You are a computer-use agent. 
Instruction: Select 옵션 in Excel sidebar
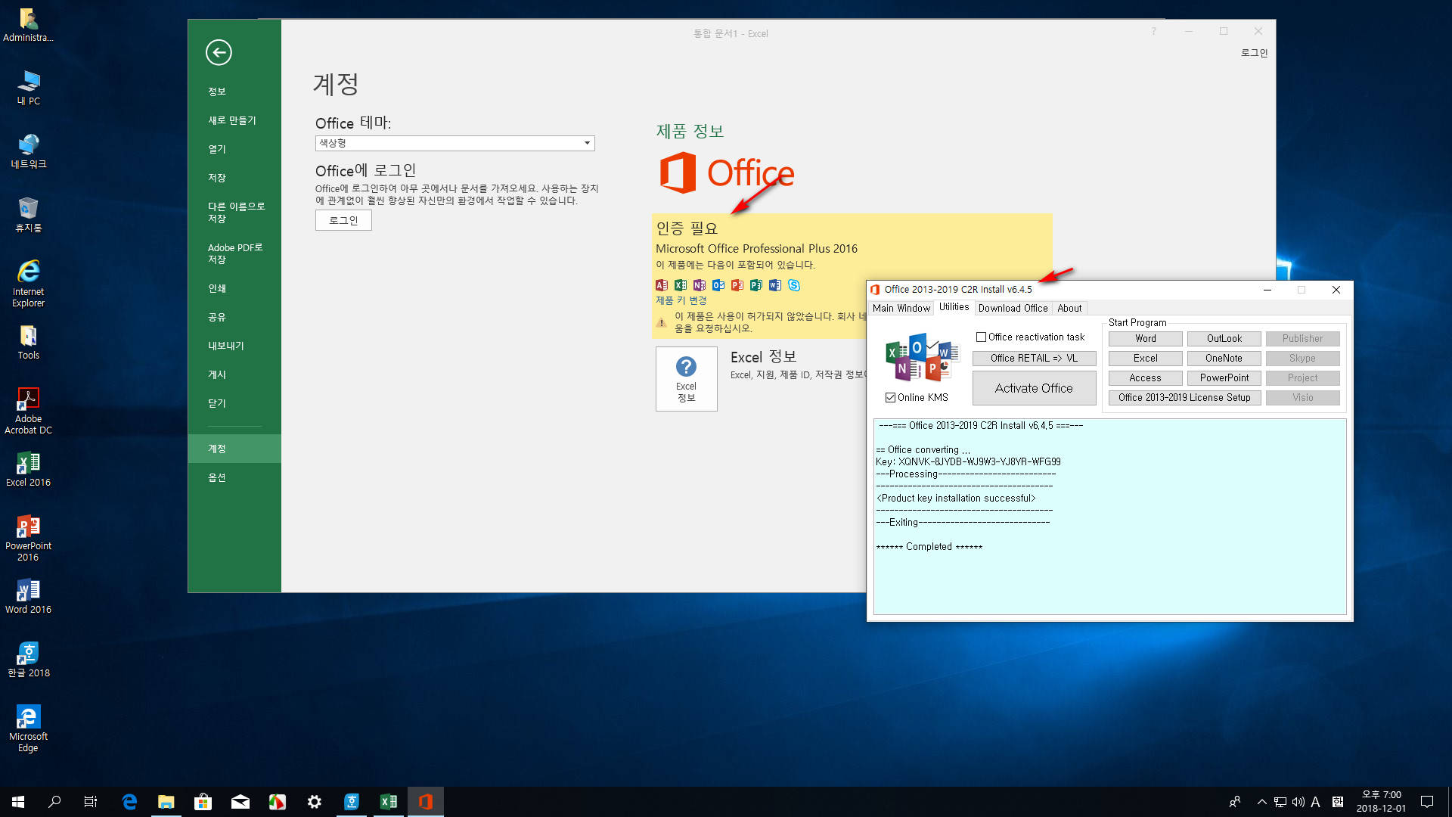234,477
